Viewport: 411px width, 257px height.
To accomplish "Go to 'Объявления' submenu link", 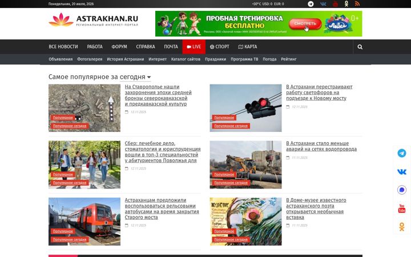I will tap(61, 59).
